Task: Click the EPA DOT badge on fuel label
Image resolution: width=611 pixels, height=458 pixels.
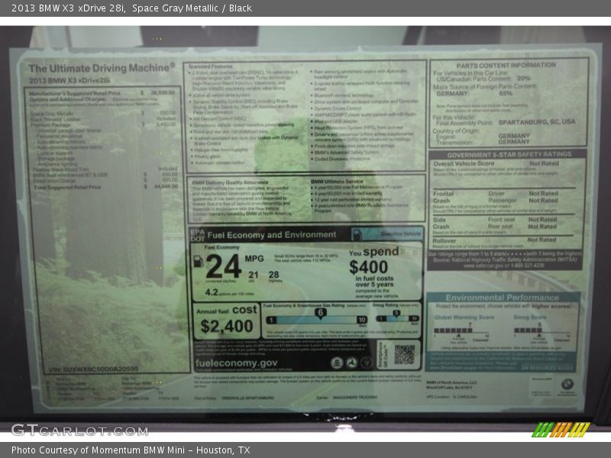Action: pos(197,234)
